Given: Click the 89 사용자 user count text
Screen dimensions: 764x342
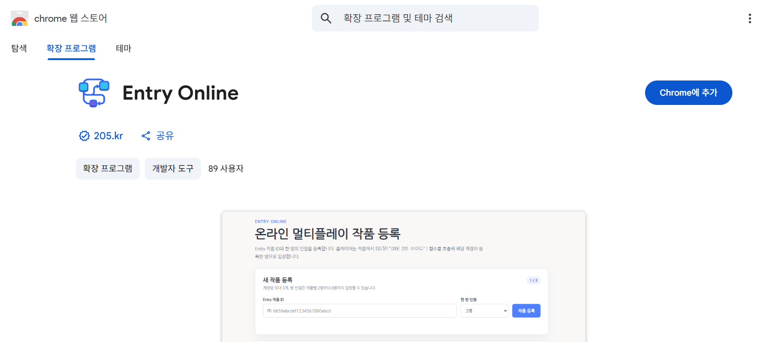Looking at the screenshot, I should (x=226, y=169).
